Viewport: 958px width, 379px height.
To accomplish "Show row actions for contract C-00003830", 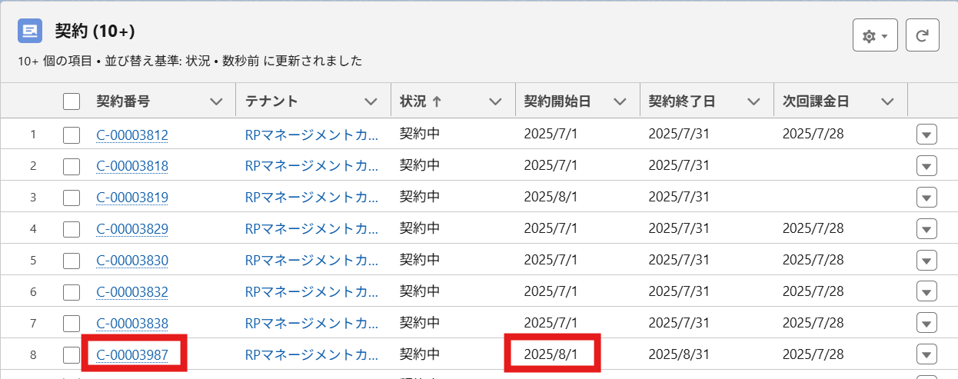I will 926,261.
